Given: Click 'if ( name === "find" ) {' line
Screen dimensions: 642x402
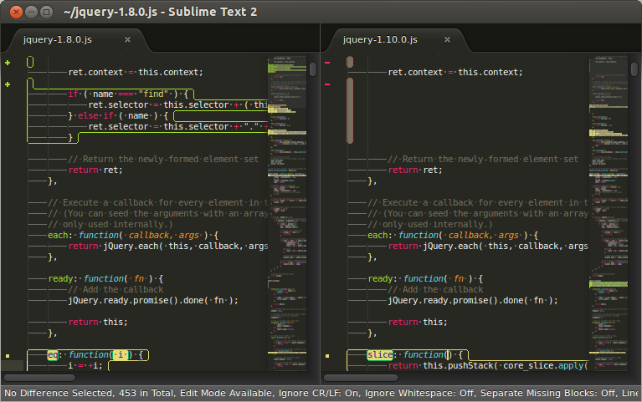Looking at the screenshot, I should 128,94.
